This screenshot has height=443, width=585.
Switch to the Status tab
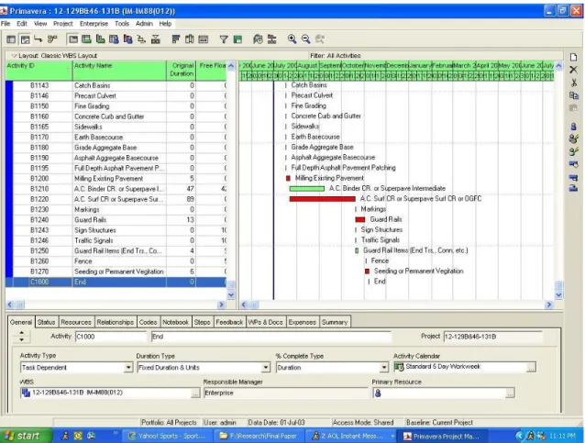tap(46, 322)
